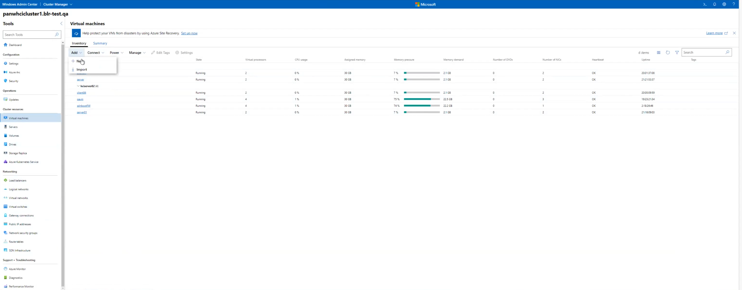Dismiss the Azure Site Recovery banner
742x290 pixels.
[734, 33]
